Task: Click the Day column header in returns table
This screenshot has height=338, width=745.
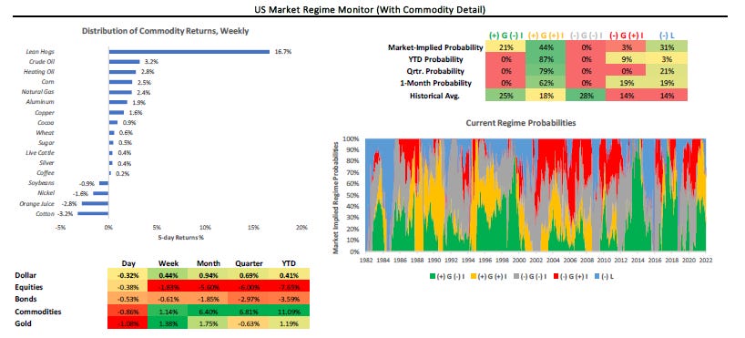Action: pos(128,263)
